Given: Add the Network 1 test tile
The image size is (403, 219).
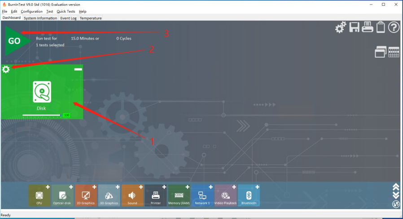Looking at the screenshot, I should [202, 195].
